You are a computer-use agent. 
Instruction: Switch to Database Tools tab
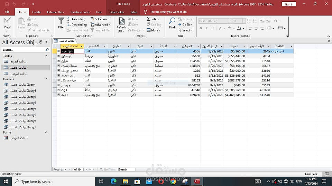(x=80, y=12)
